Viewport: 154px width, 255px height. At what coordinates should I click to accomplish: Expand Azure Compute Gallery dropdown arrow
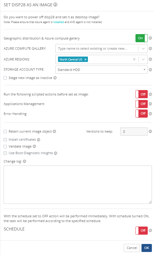point(143,48)
